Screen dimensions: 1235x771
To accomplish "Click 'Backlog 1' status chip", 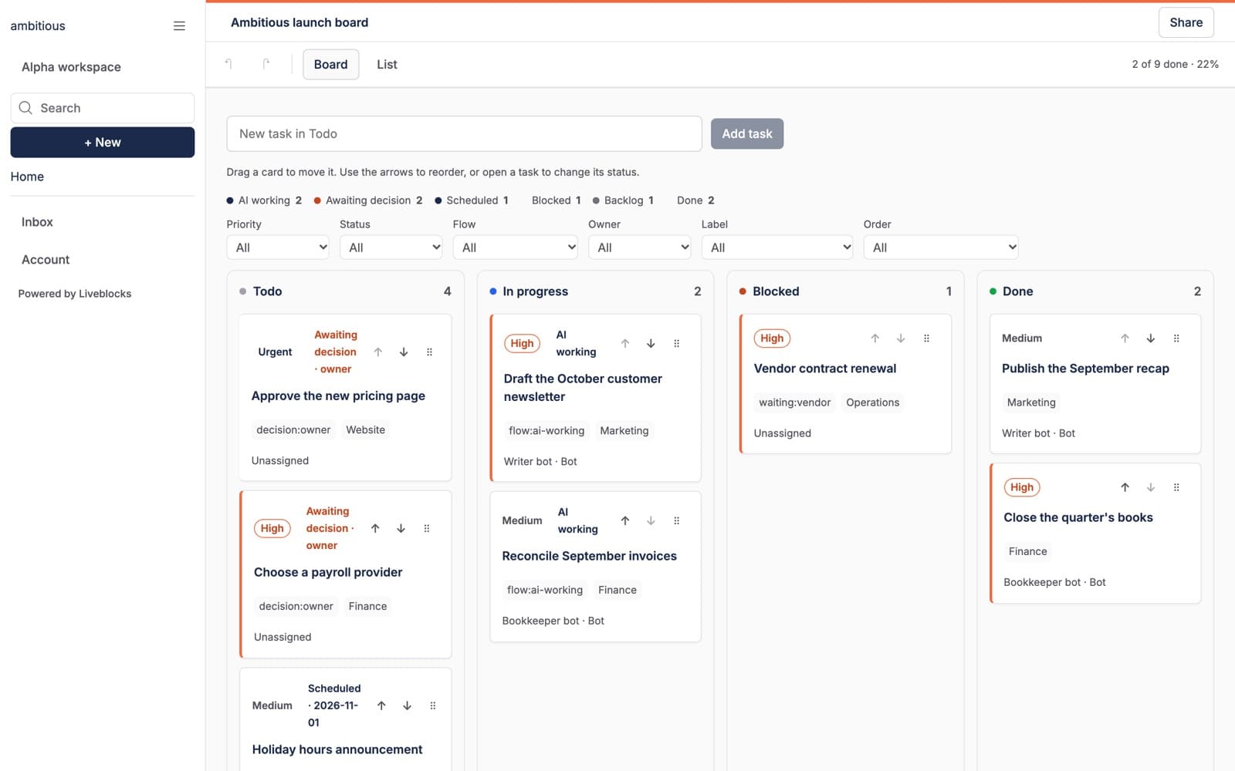I will point(623,200).
